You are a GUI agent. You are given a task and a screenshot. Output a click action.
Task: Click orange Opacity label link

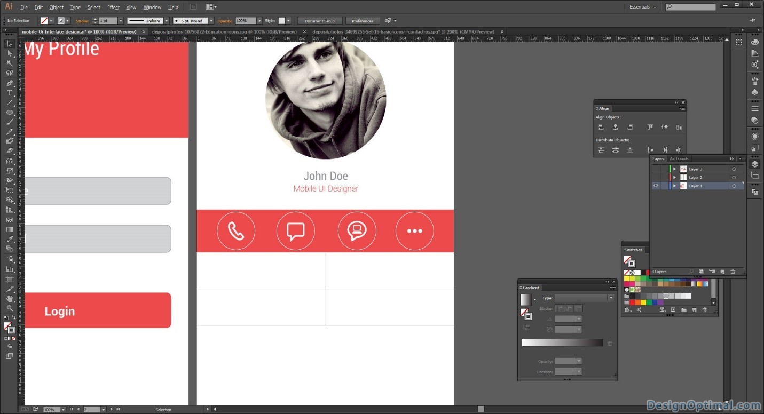click(x=225, y=21)
